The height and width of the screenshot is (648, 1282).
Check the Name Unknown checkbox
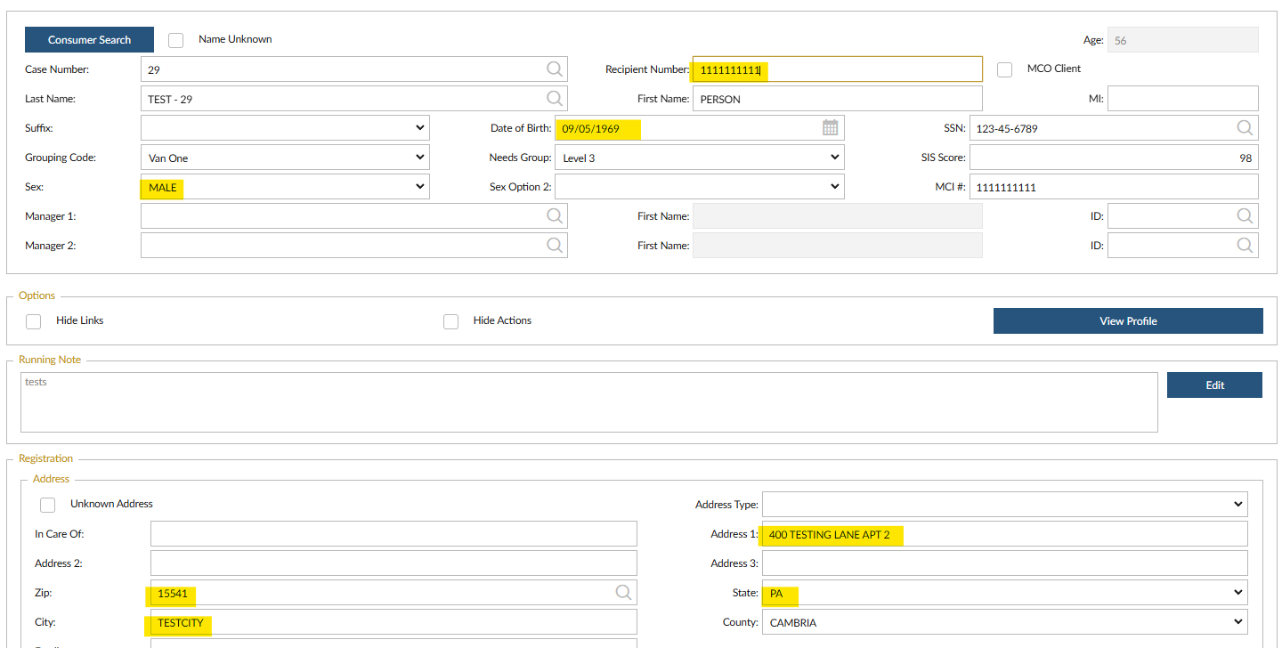[x=176, y=40]
